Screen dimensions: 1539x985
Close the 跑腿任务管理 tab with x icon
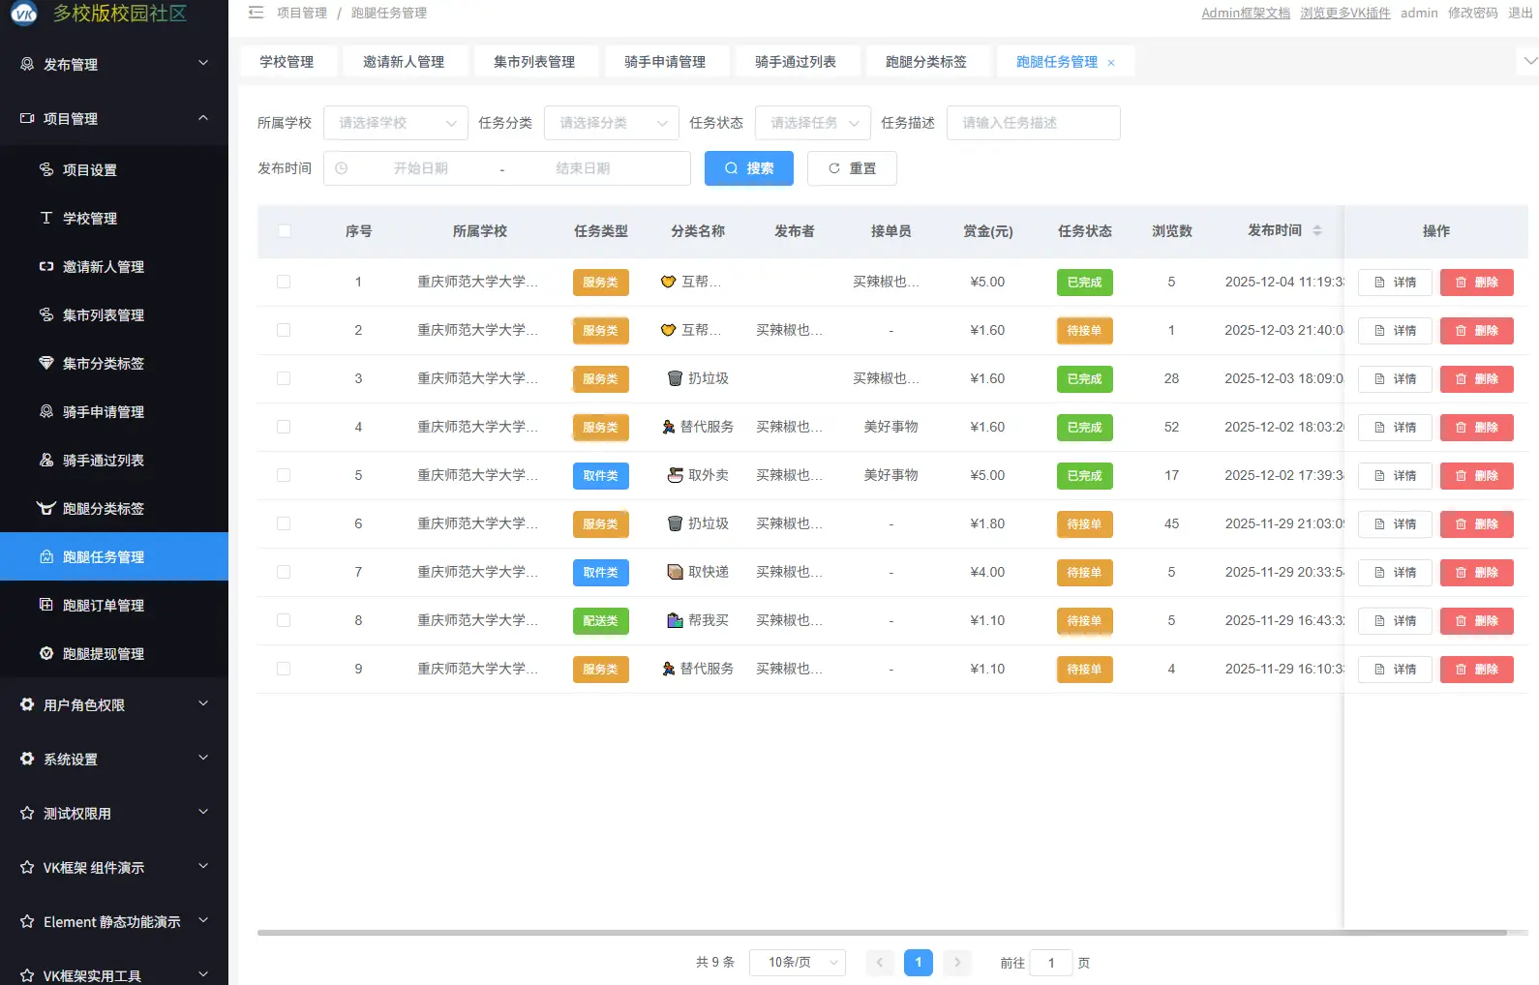pyautogui.click(x=1111, y=63)
